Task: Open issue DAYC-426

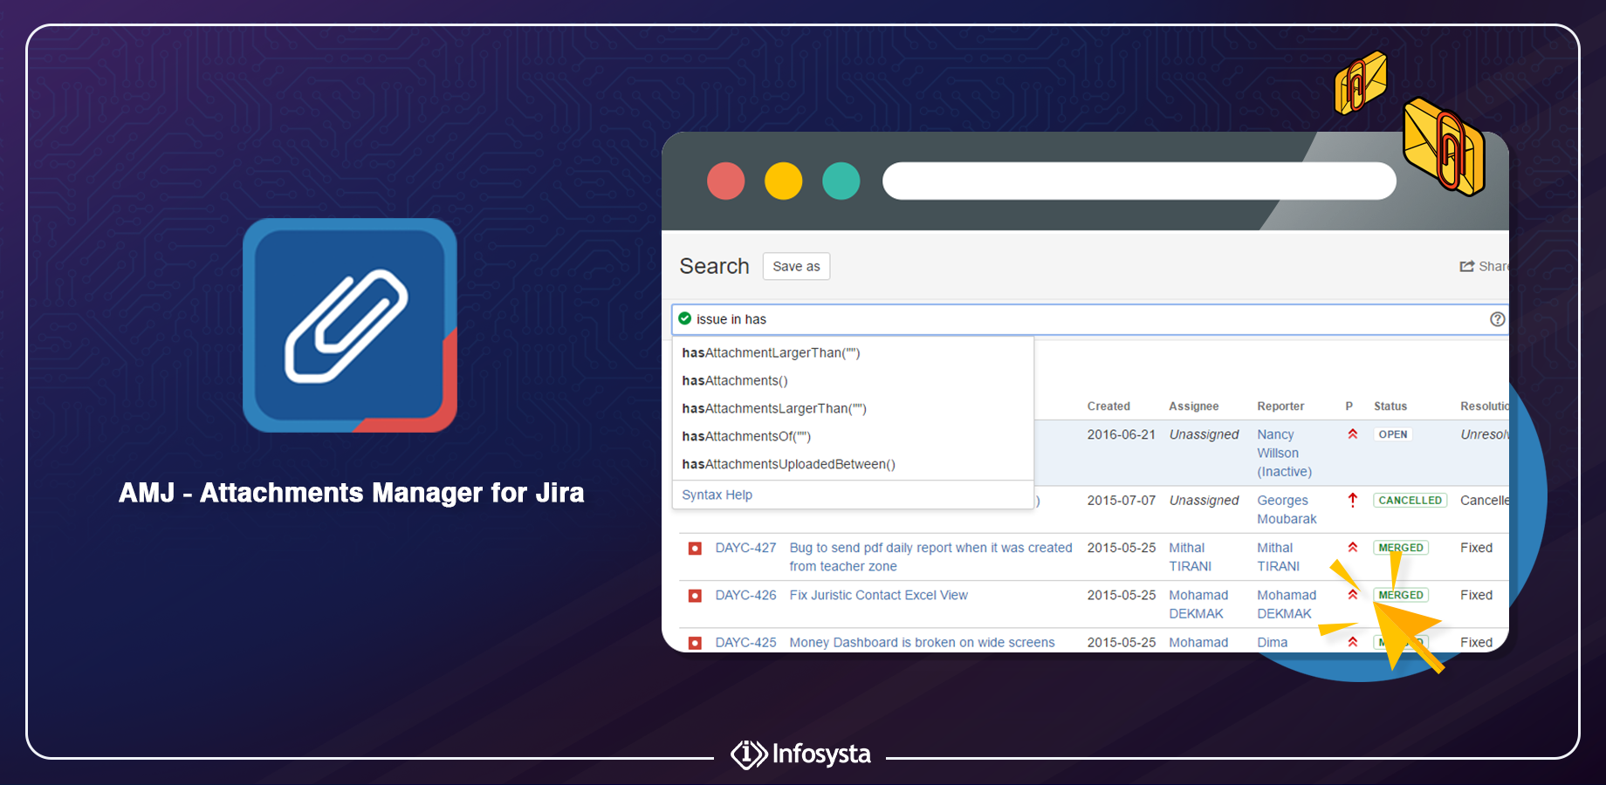Action: [745, 595]
